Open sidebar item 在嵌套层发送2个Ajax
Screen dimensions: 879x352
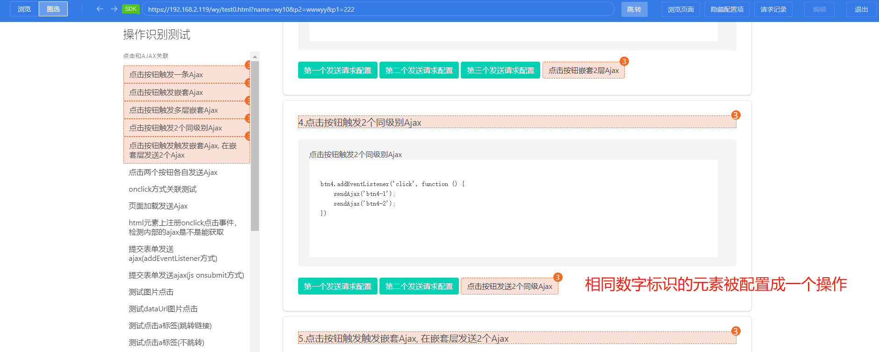[186, 150]
